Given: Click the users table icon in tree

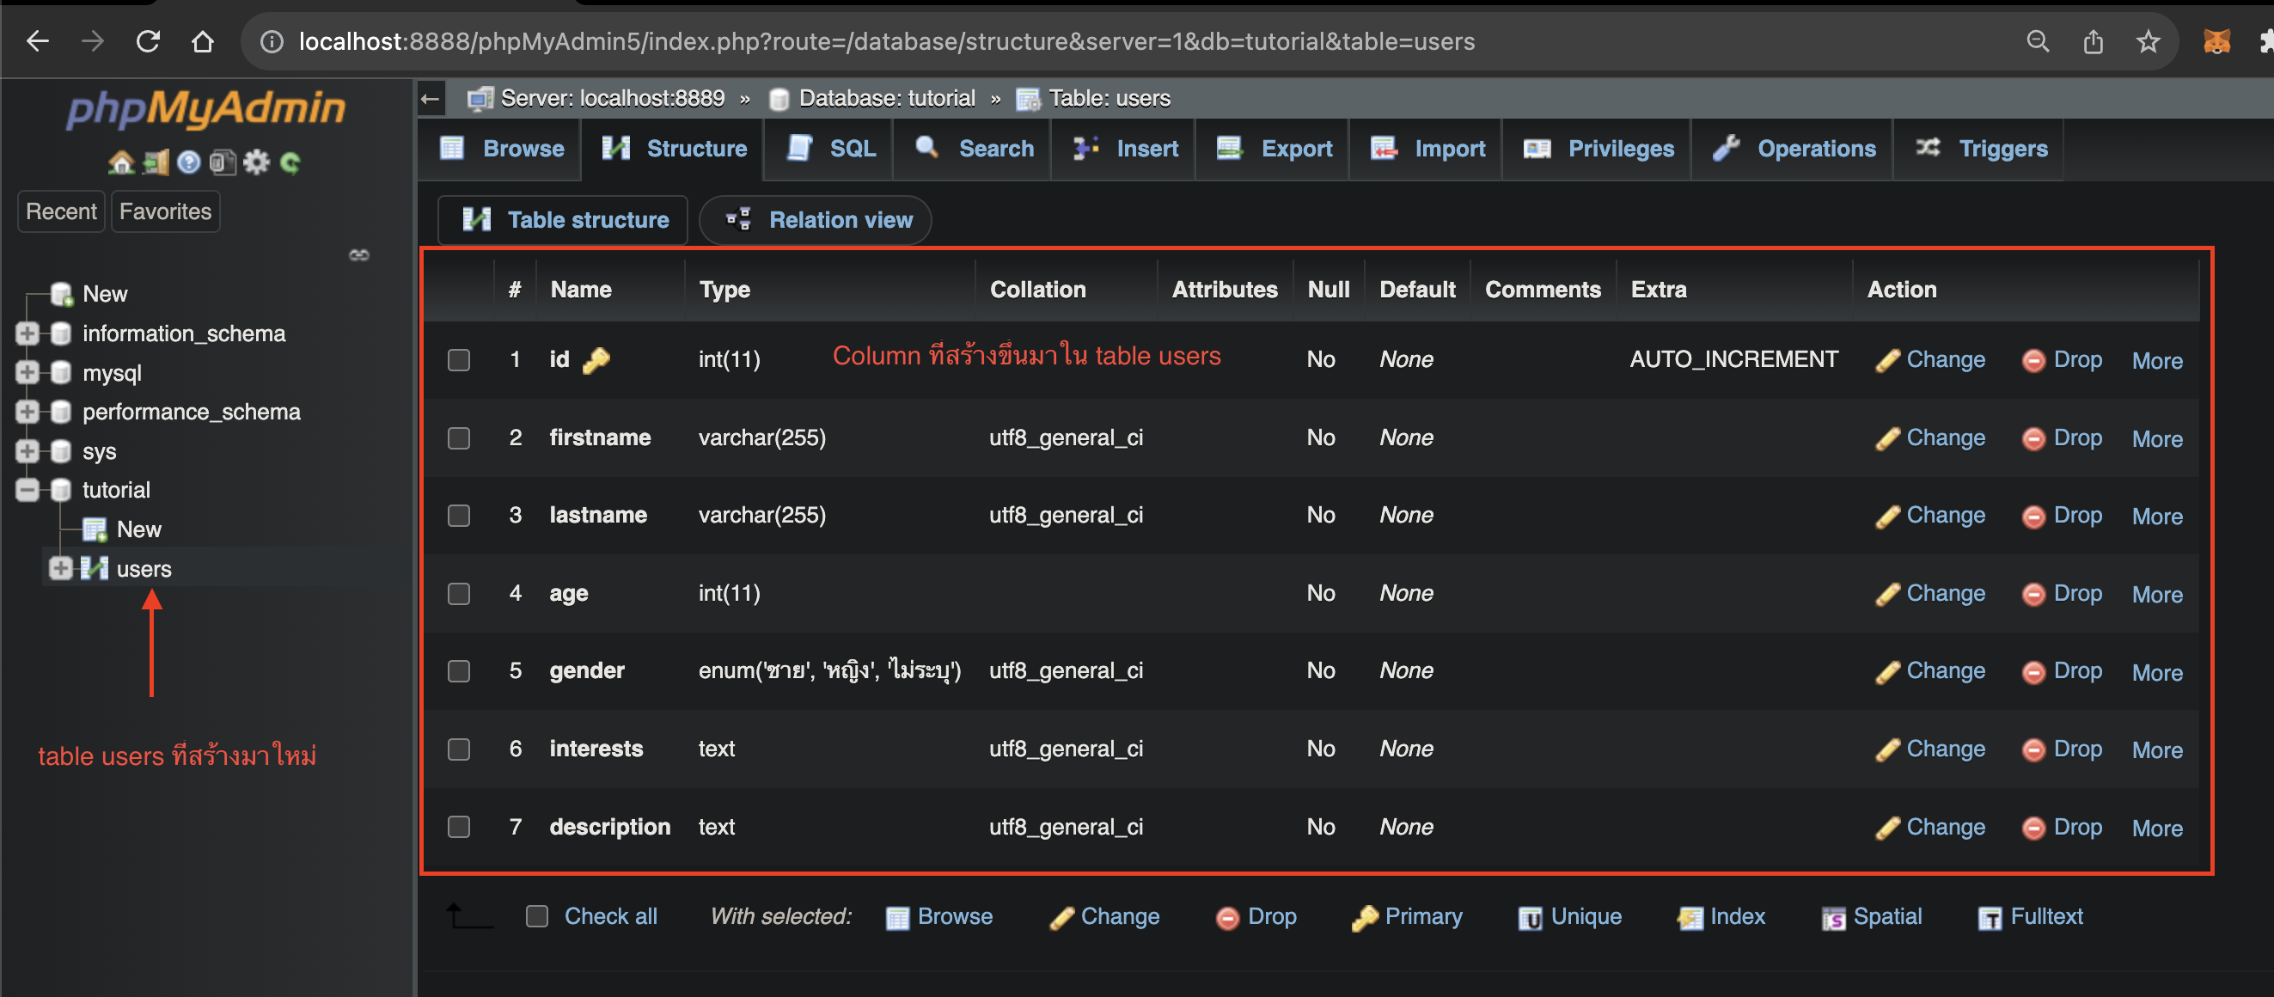Looking at the screenshot, I should pyautogui.click(x=94, y=569).
